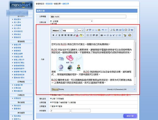This screenshot has height=120, width=158.
Task: Remove link with unlink icon
Action: click(108, 35)
